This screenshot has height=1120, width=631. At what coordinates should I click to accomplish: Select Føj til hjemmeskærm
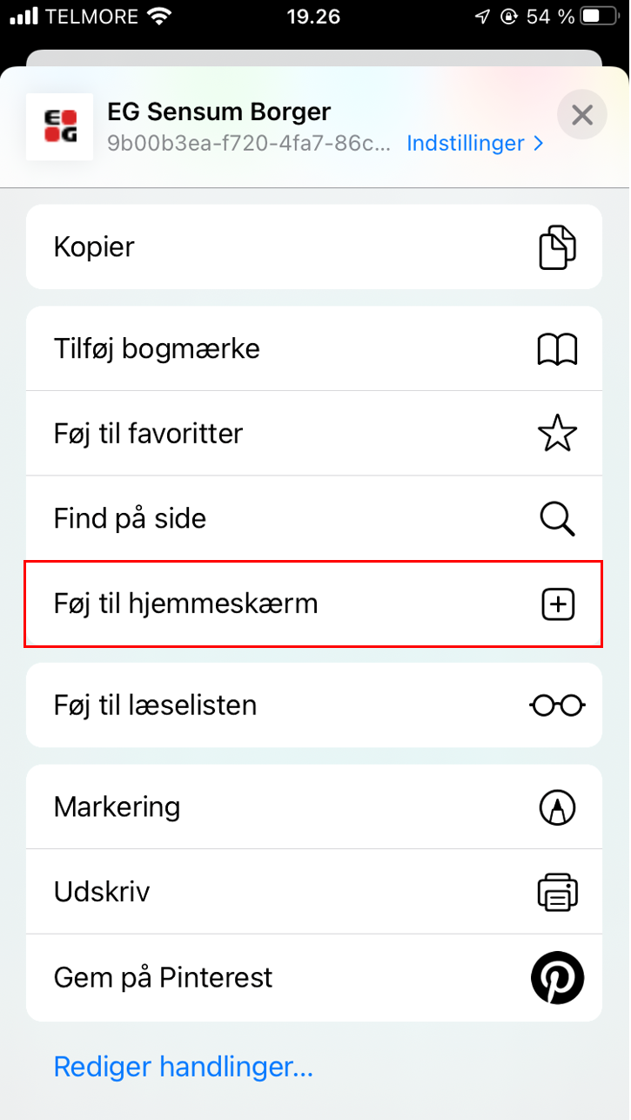coord(314,604)
